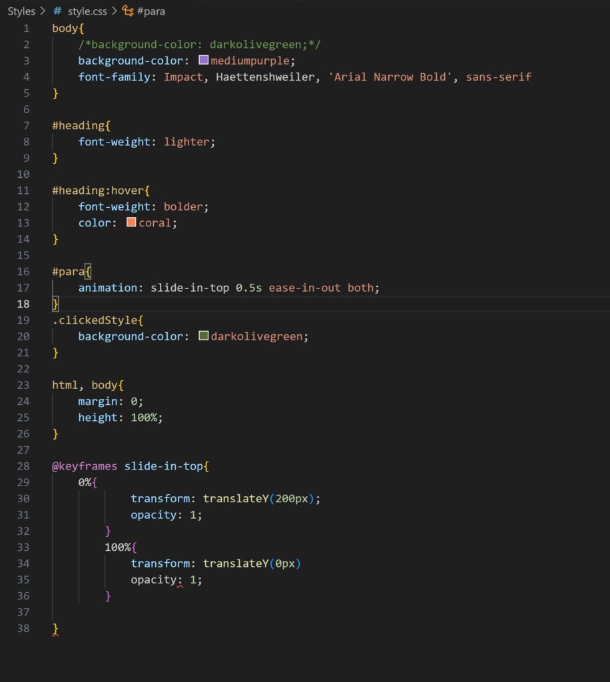Click line number 28 in gutter
The width and height of the screenshot is (610, 682).
23,466
